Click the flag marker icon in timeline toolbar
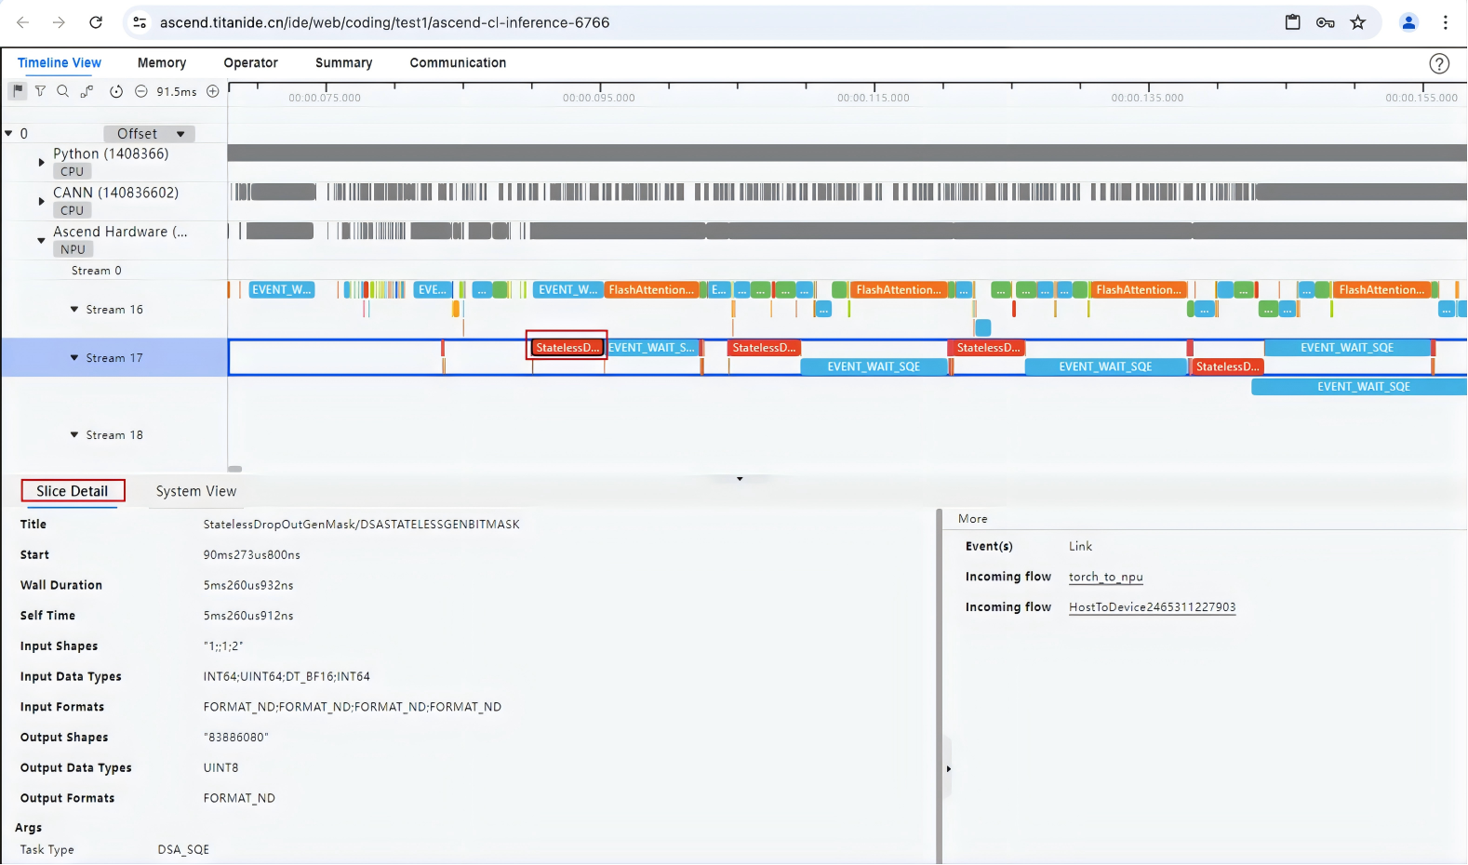The height and width of the screenshot is (865, 1468). click(18, 91)
